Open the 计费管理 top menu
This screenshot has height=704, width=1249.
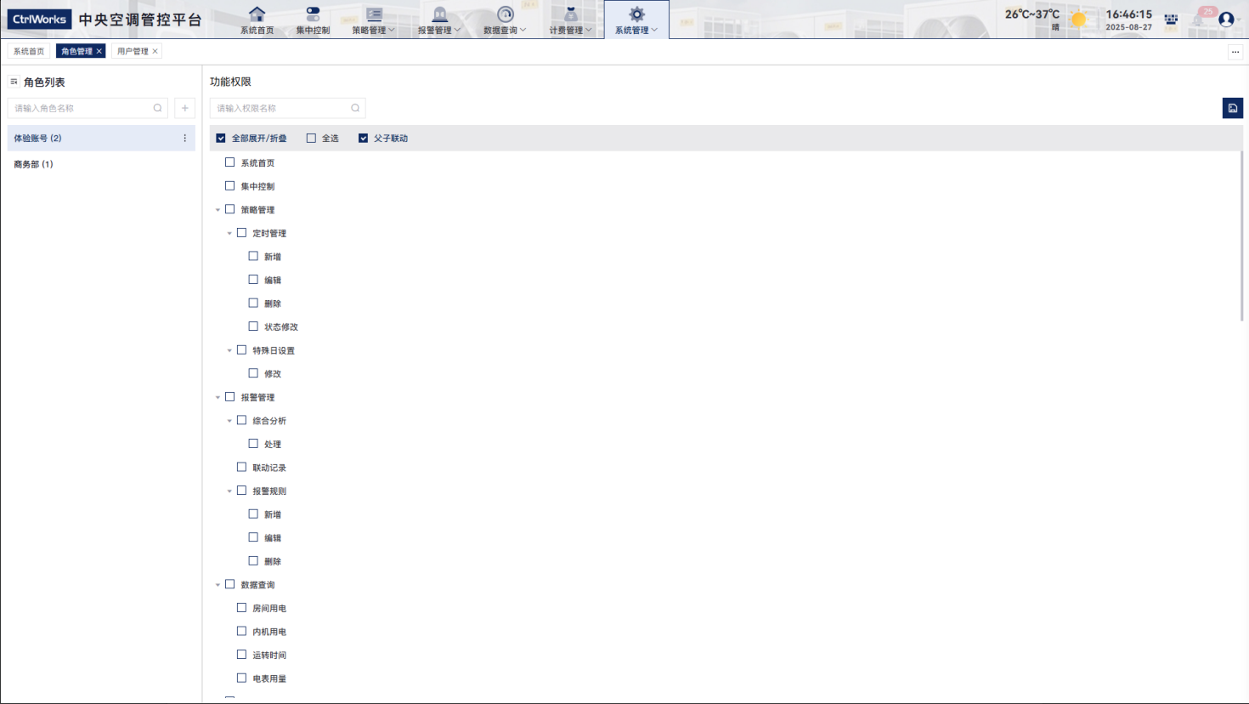tap(570, 20)
